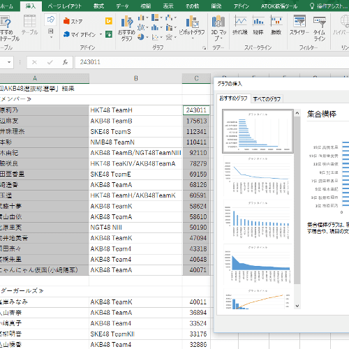Screen dimensions: 349x349
Task: Insert a statistic histogram chart
Action: pyautogui.click(x=155, y=27)
